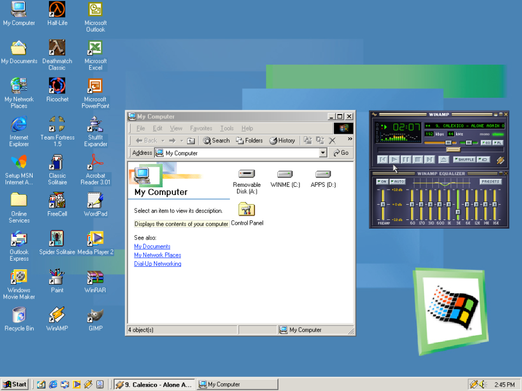Open the Control Panel folder
The image size is (522, 391).
(246, 212)
